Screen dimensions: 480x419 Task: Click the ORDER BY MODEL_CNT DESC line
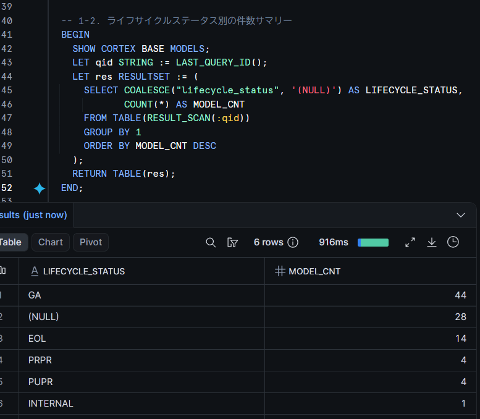pos(149,146)
